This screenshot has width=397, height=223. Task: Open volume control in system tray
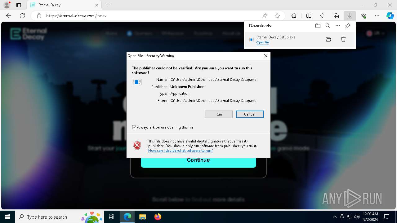coord(357,217)
